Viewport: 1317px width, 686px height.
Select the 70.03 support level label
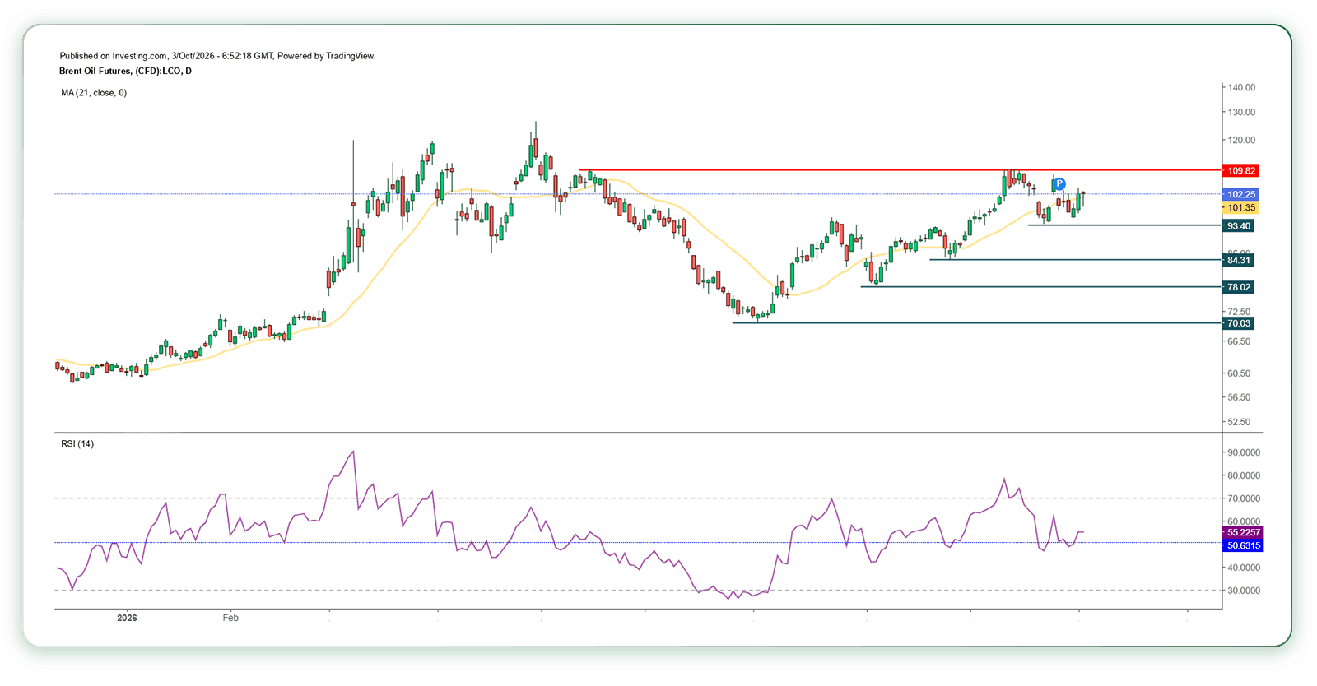1238,323
